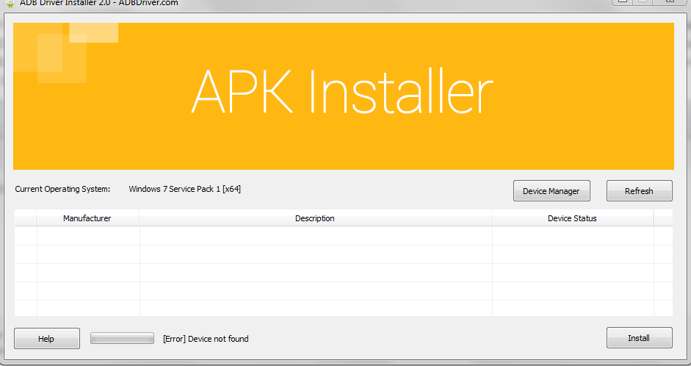Viewport: 691px width, 366px height.
Task: Click the Refresh button
Action: [639, 191]
